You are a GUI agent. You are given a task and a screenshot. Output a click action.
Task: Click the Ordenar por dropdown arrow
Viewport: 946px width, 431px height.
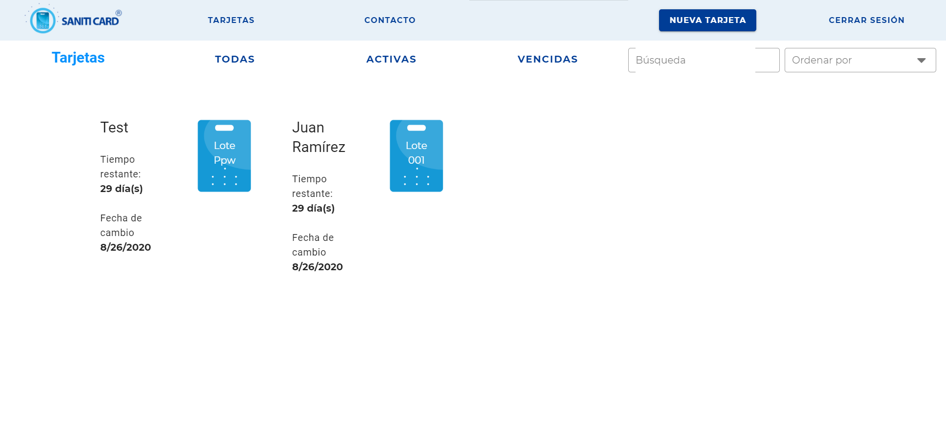point(921,60)
